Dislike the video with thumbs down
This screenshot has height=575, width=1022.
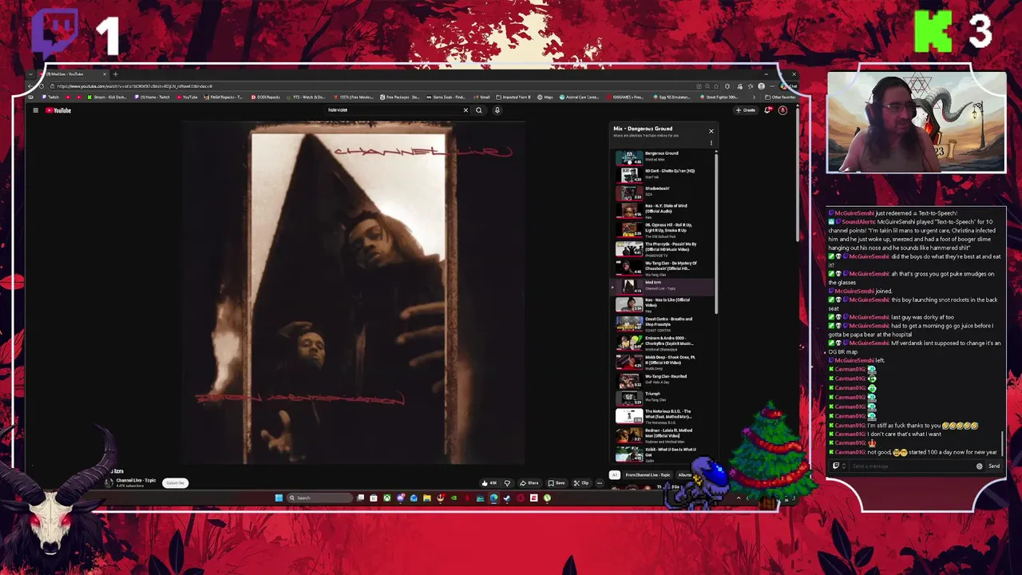pyautogui.click(x=506, y=483)
